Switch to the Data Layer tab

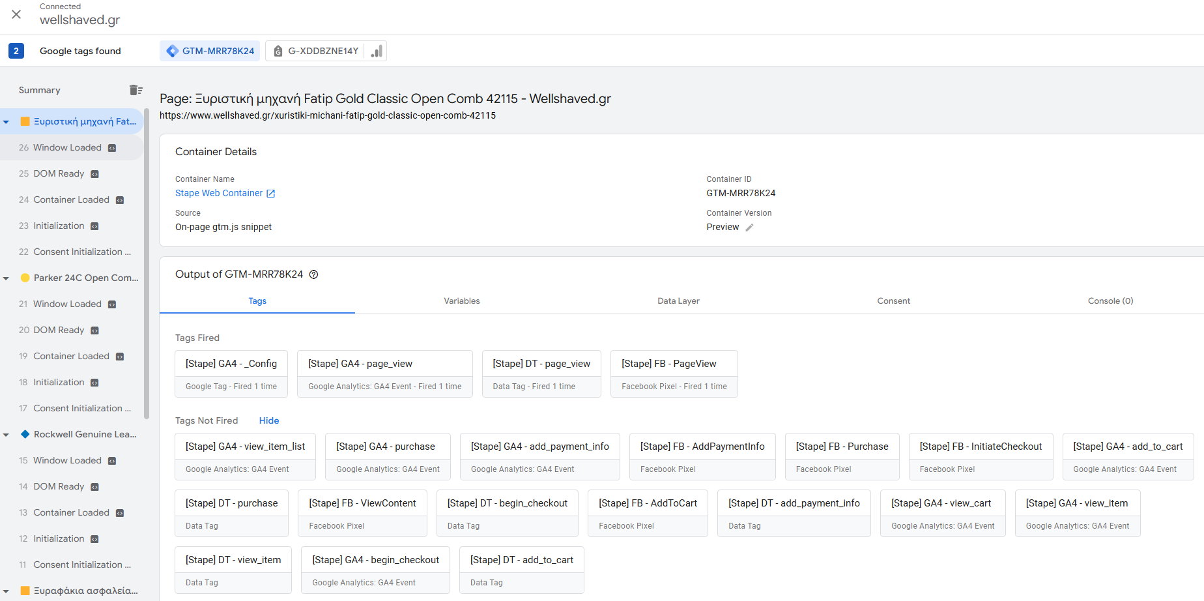pos(678,300)
